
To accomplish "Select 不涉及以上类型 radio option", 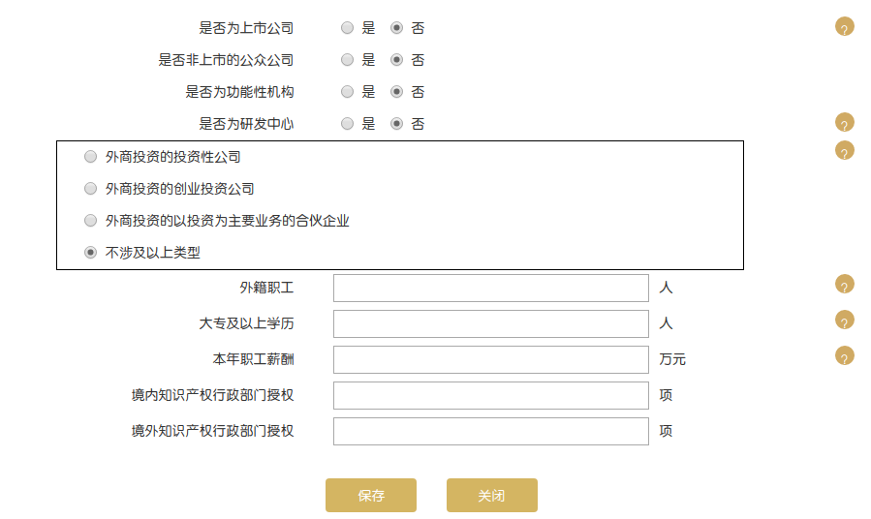I will [x=90, y=253].
